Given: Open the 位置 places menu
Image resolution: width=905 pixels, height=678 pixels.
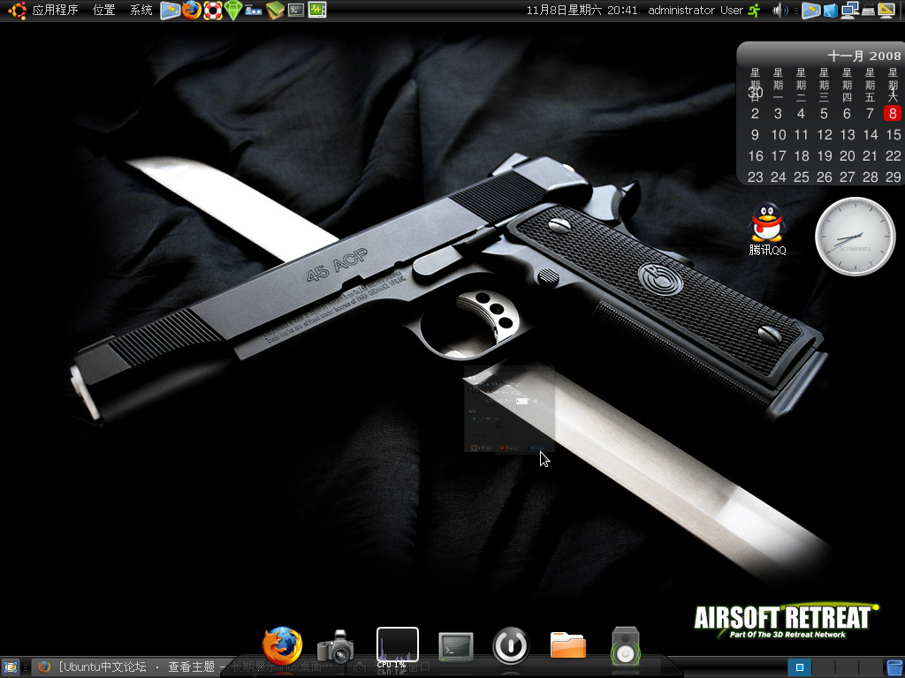Looking at the screenshot, I should point(104,10).
